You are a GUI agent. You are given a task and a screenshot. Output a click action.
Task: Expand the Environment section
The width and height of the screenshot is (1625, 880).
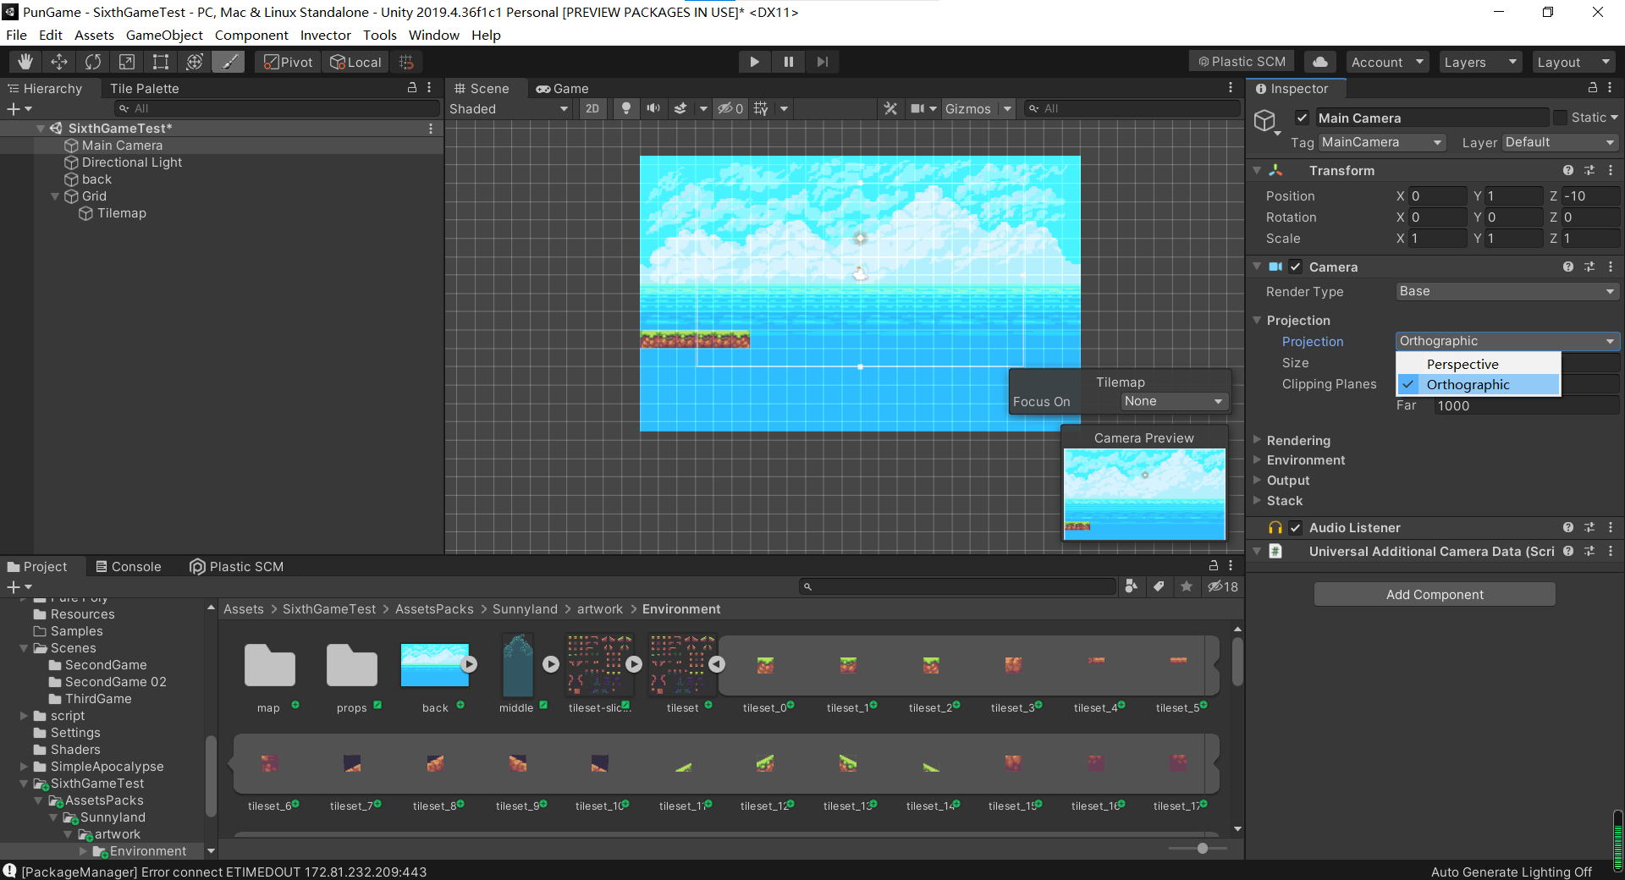(x=1305, y=459)
